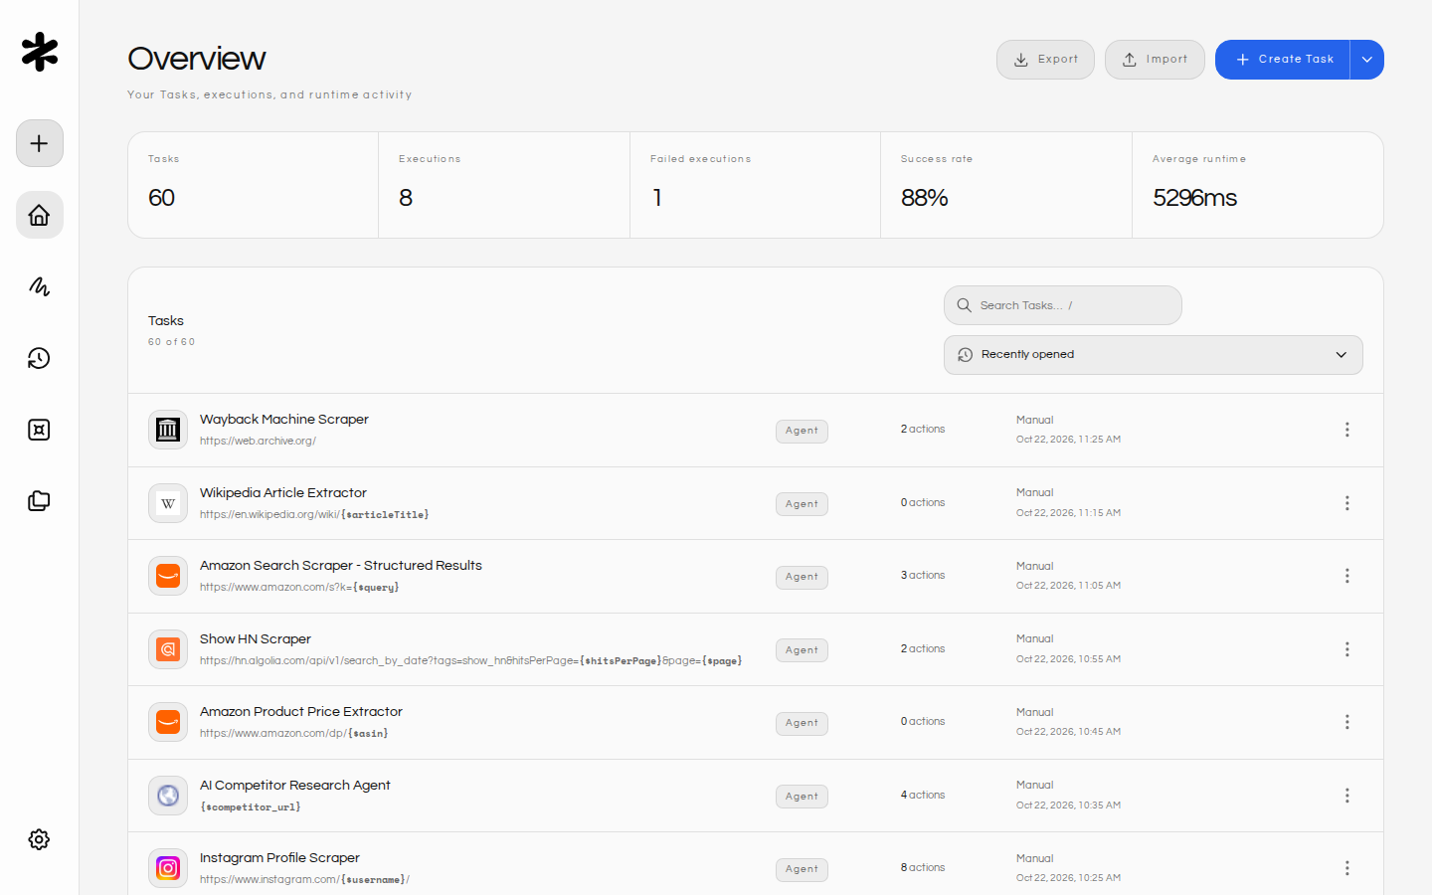Open more options for Instagram Profile Scraper
1432x895 pixels.
pyautogui.click(x=1347, y=868)
